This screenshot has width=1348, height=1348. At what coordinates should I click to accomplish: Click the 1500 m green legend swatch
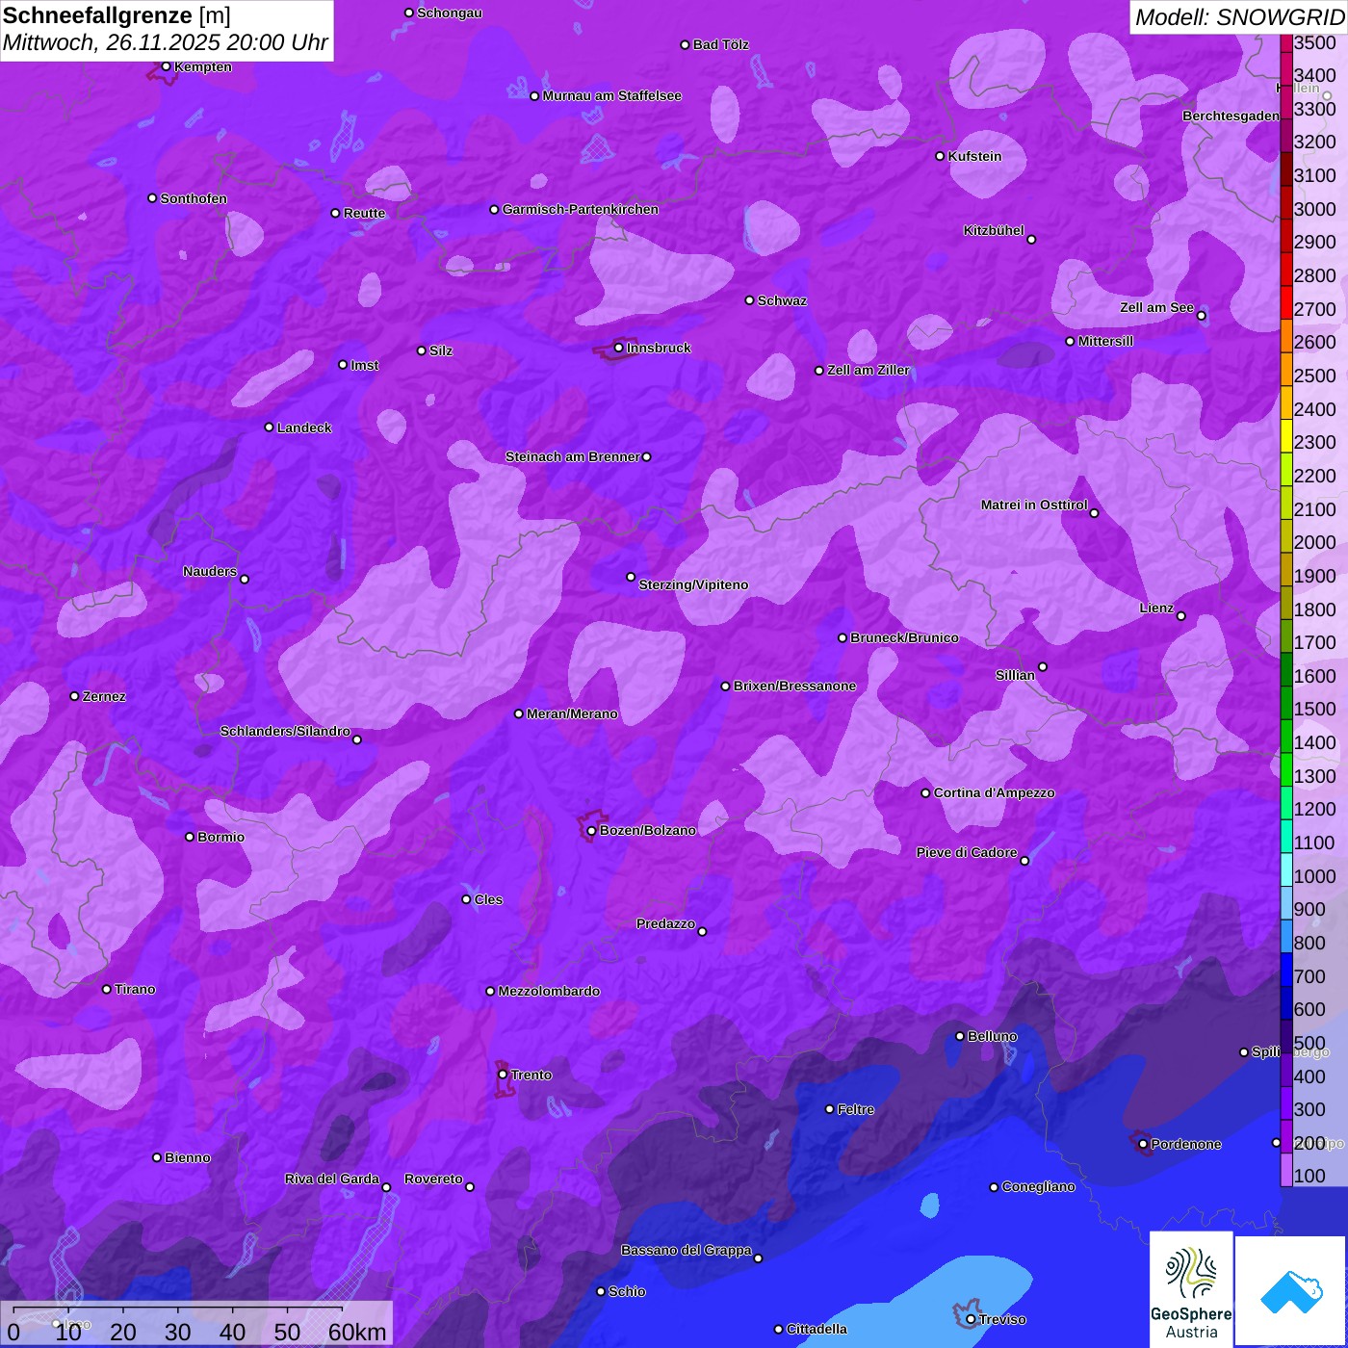pyautogui.click(x=1286, y=702)
